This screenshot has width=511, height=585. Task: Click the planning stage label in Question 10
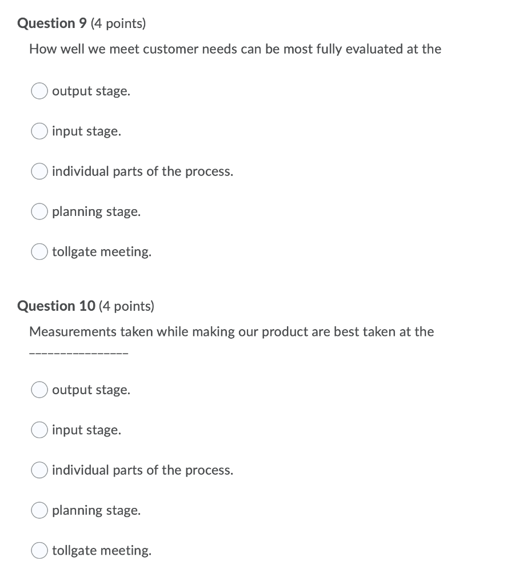[95, 510]
